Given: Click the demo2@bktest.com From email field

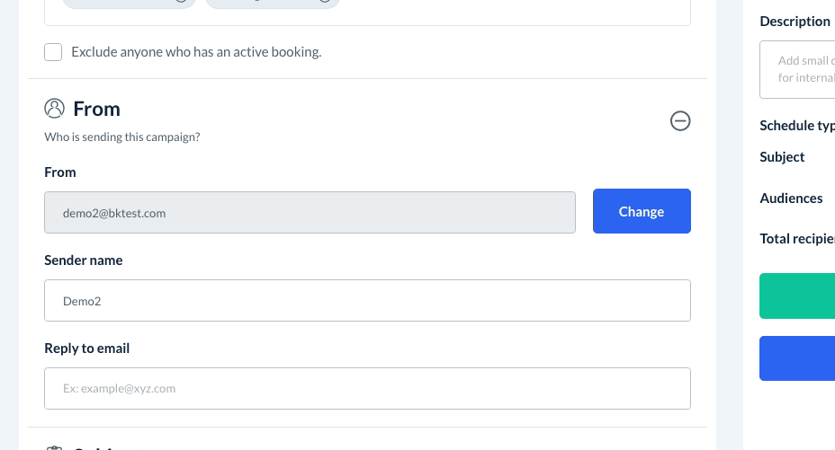Looking at the screenshot, I should [x=310, y=213].
